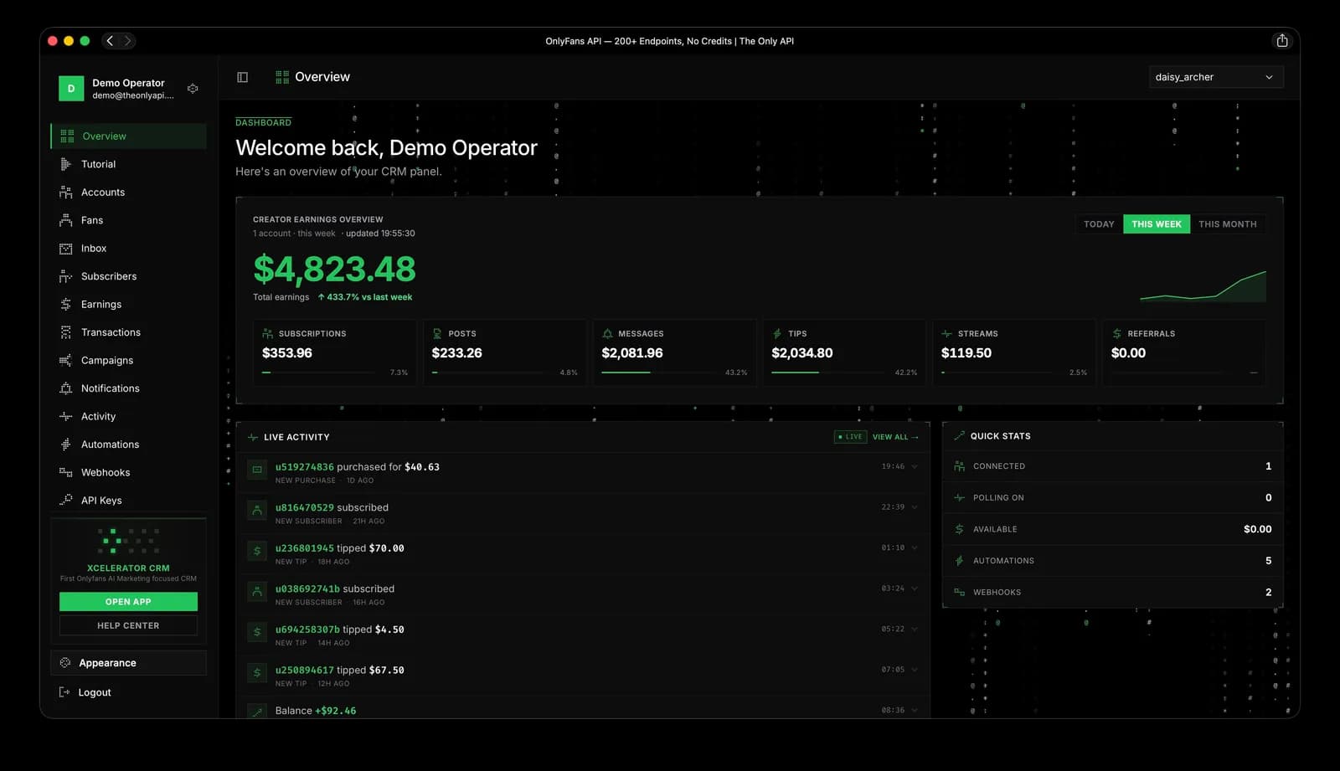Switch earnings range to This Month
1340x771 pixels.
point(1227,224)
